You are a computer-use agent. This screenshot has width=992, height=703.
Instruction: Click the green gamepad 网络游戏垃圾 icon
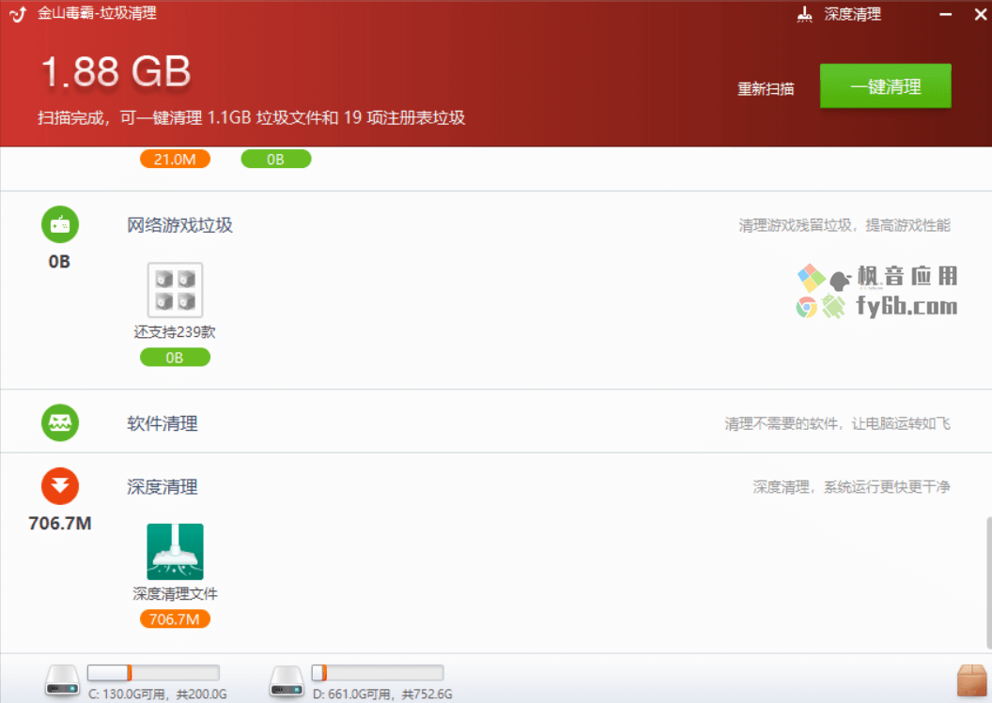[60, 224]
